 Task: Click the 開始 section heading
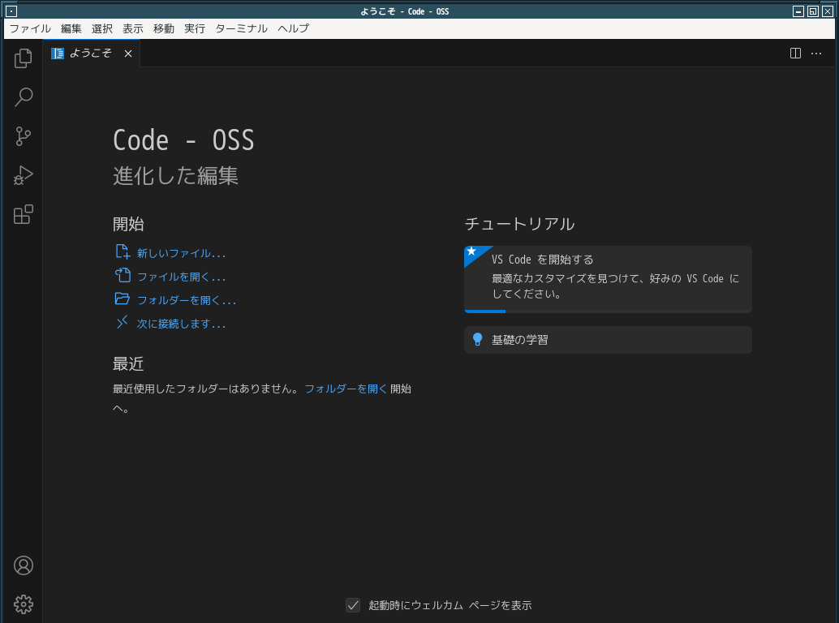pos(128,224)
